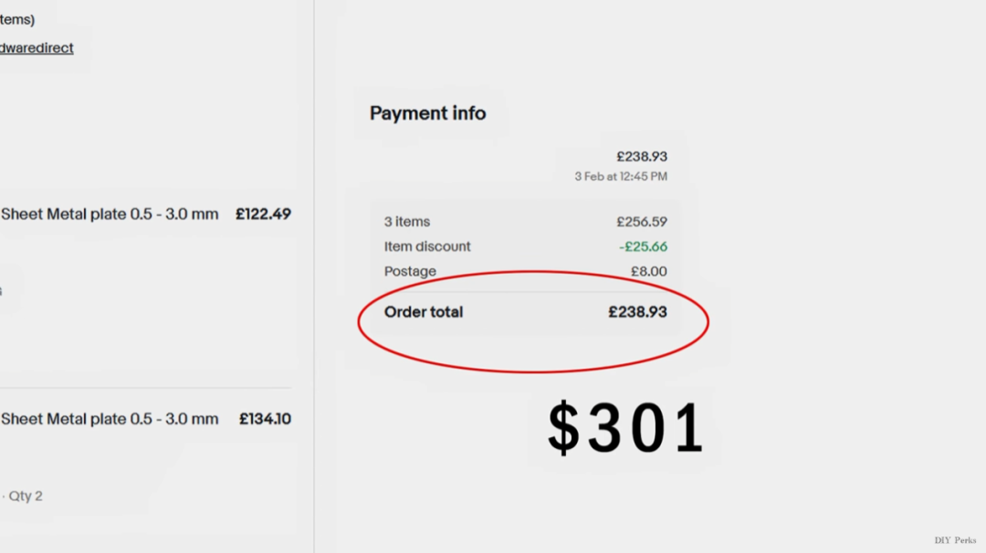Open the first Sheet Metal plate listing
The image size is (986, 553).
110,214
